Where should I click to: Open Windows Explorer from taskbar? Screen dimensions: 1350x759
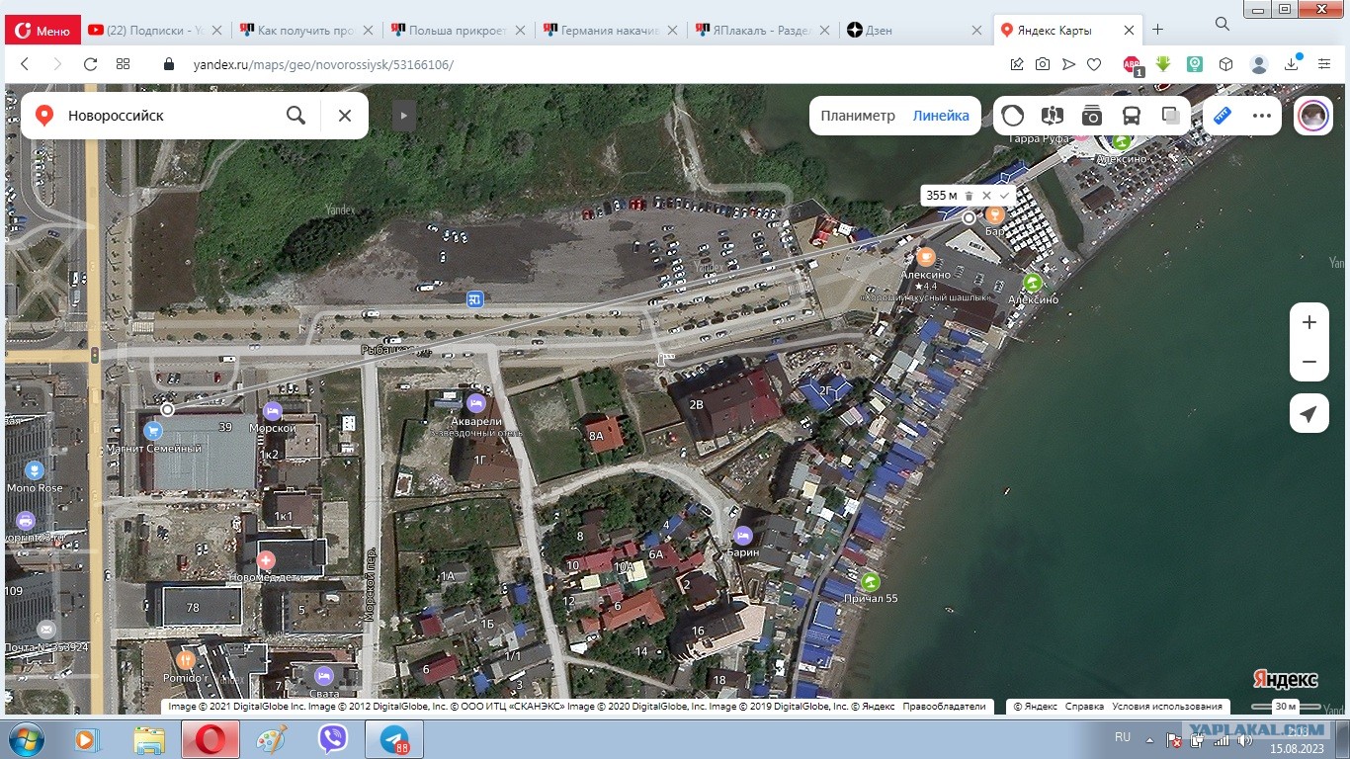[x=148, y=739]
